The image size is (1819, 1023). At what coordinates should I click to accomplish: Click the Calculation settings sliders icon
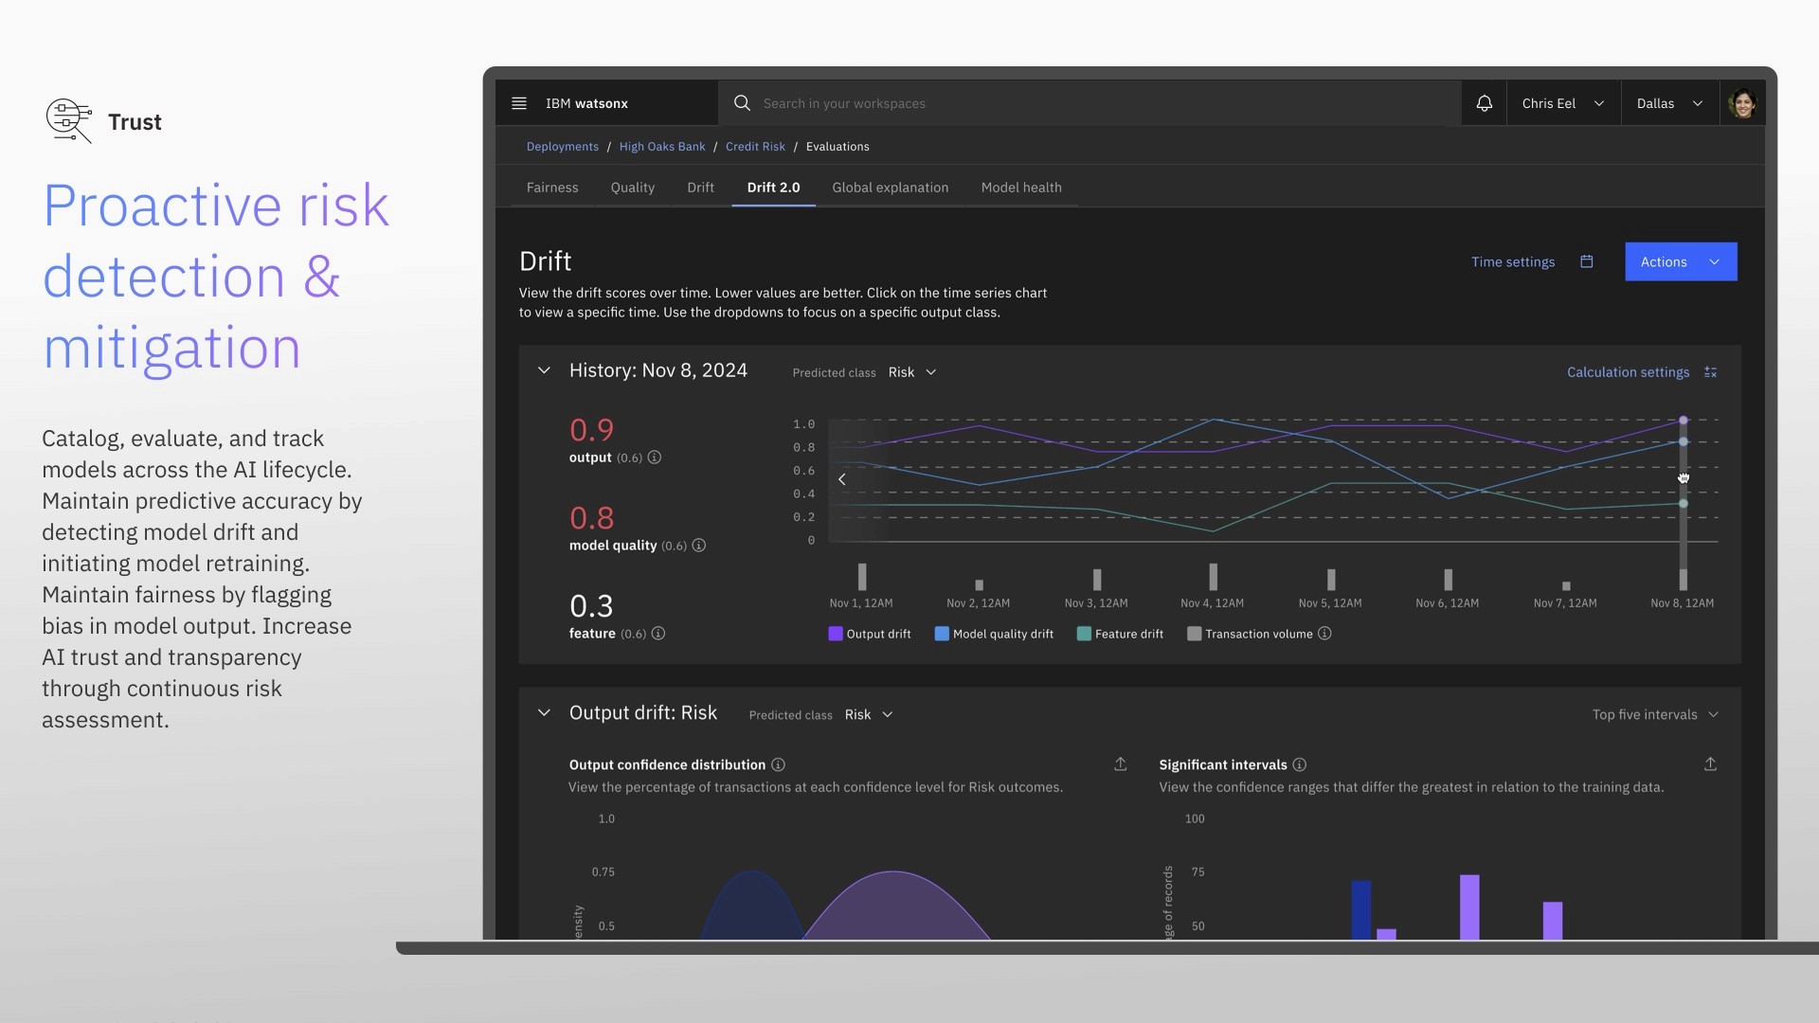point(1710,372)
